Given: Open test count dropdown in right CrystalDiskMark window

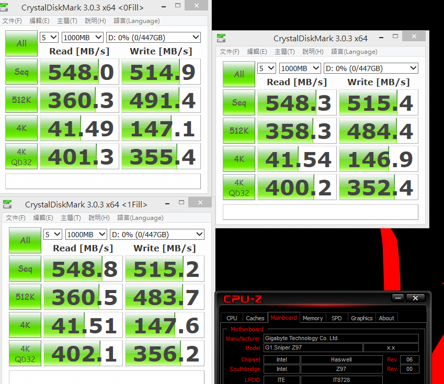Looking at the screenshot, I should pyautogui.click(x=267, y=68).
